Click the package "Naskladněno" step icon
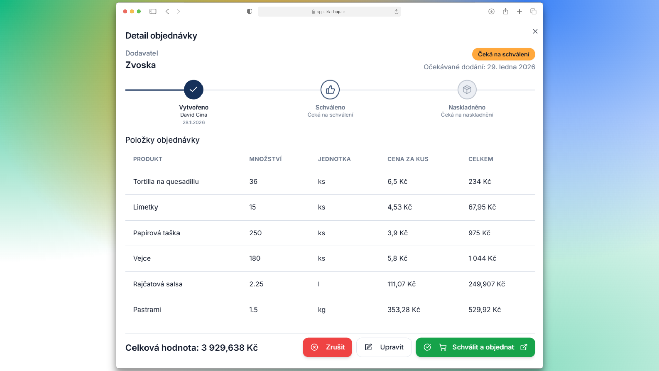 coord(467,89)
